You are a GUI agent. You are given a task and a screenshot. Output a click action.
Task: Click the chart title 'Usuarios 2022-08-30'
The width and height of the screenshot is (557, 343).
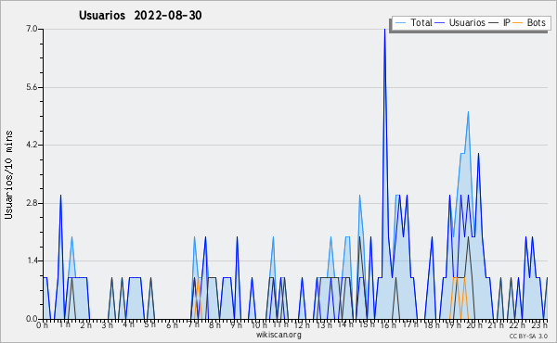click(x=140, y=15)
